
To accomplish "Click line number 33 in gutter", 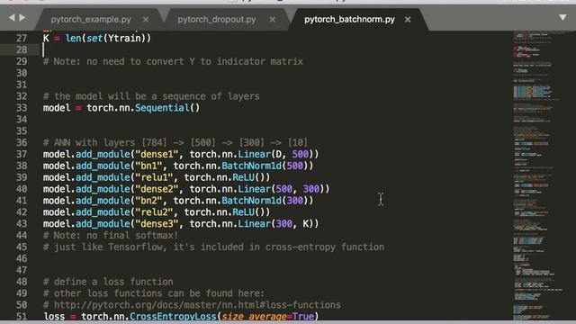I will pyautogui.click(x=22, y=108).
